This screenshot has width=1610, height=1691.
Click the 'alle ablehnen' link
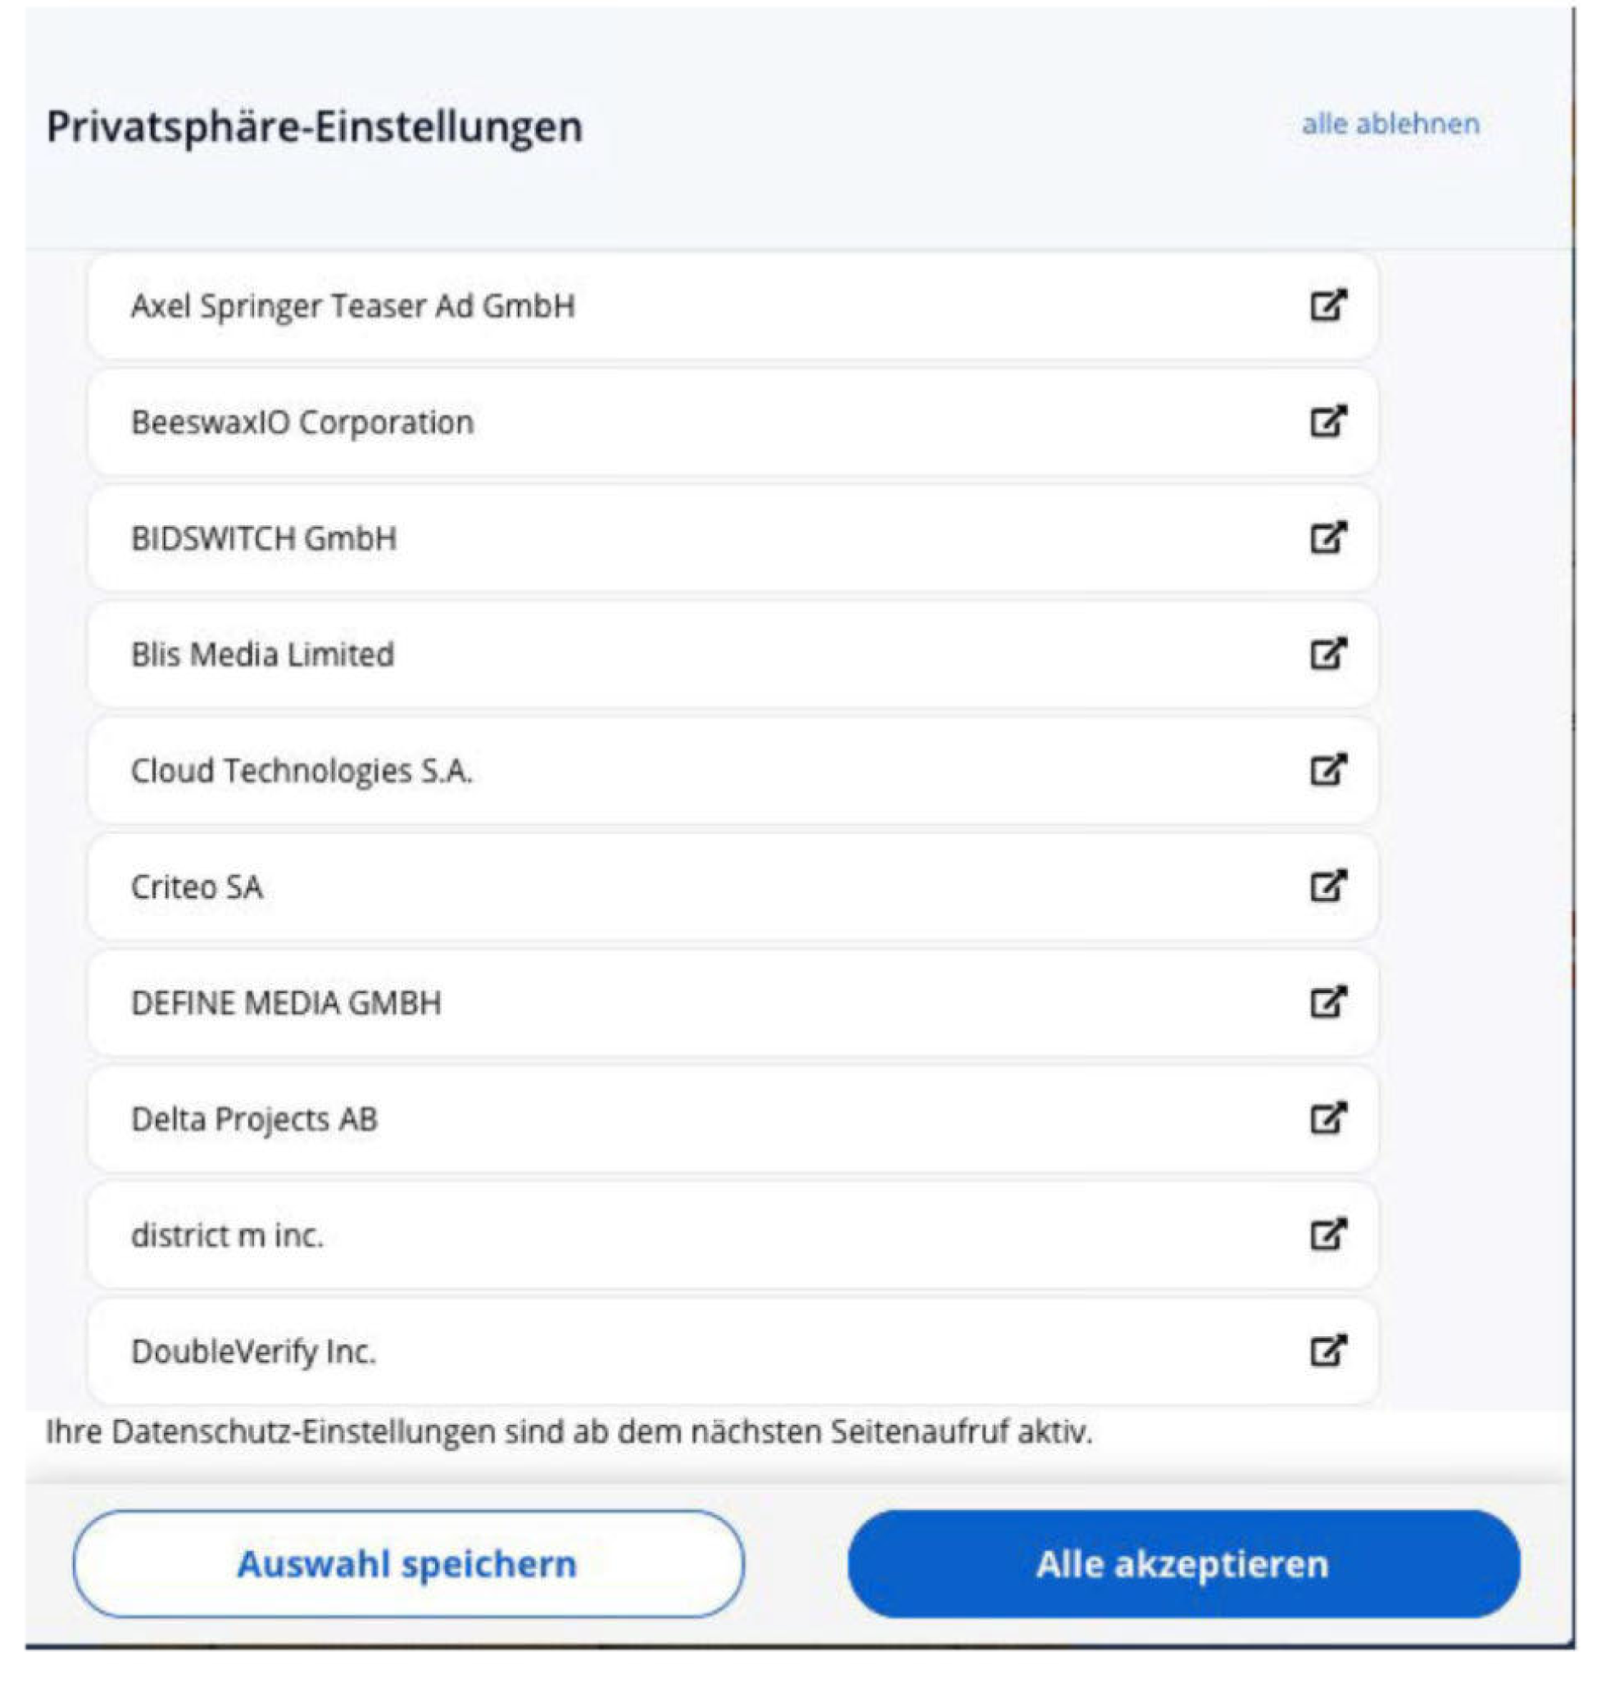click(x=1390, y=125)
